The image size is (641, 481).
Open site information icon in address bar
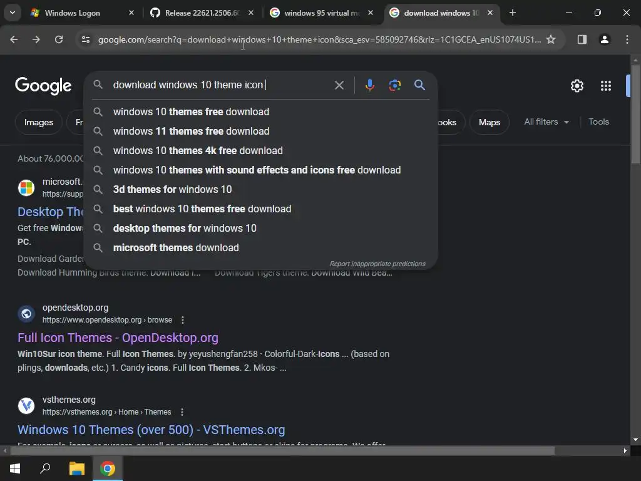85,39
